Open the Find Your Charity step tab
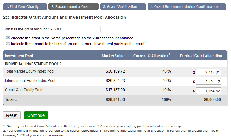The height and width of the screenshot is (140, 231). 25,7
